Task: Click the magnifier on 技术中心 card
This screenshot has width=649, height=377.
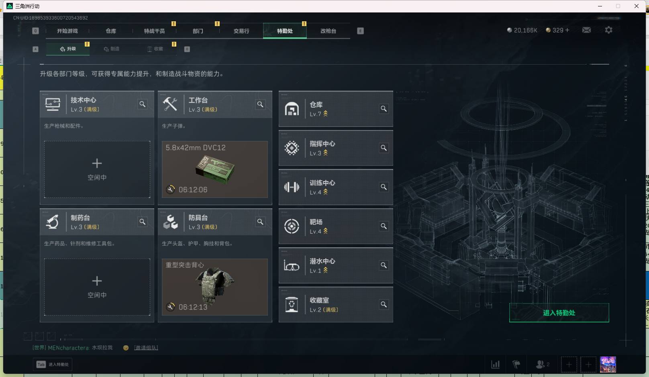Action: (143, 104)
